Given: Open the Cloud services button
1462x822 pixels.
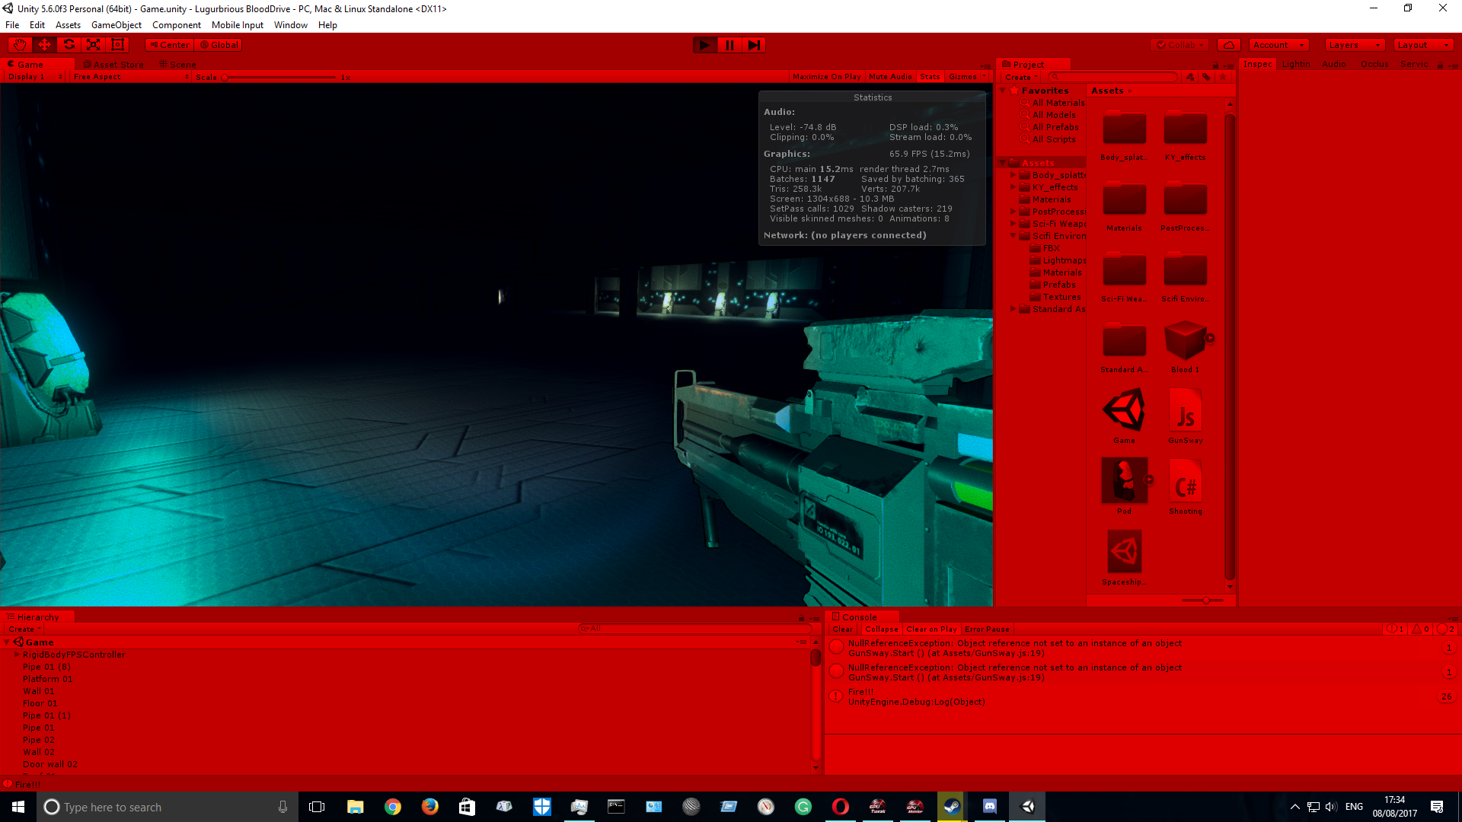Looking at the screenshot, I should pos(1229,45).
